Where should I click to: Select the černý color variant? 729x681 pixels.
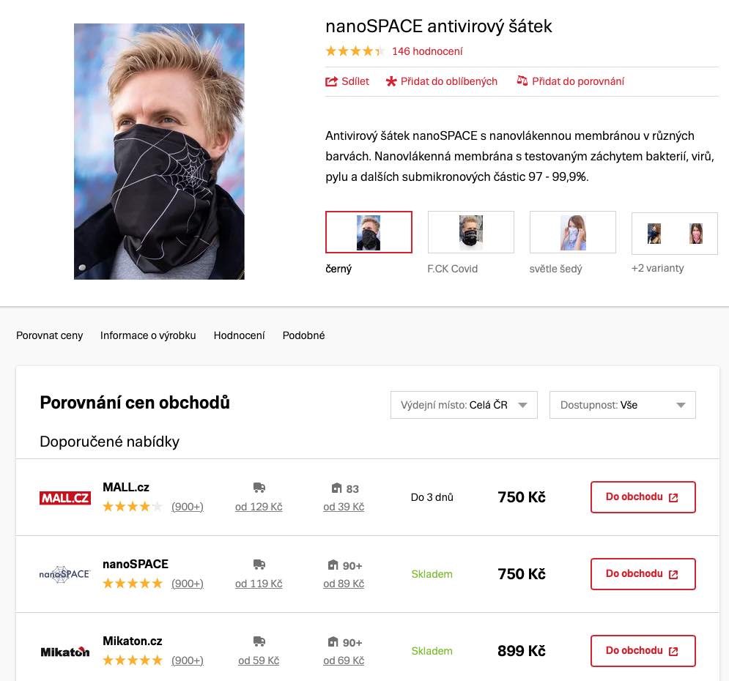(x=369, y=231)
